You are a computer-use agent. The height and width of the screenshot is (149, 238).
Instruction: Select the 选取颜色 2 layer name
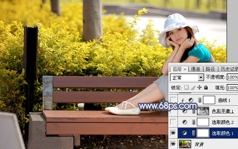(223, 122)
